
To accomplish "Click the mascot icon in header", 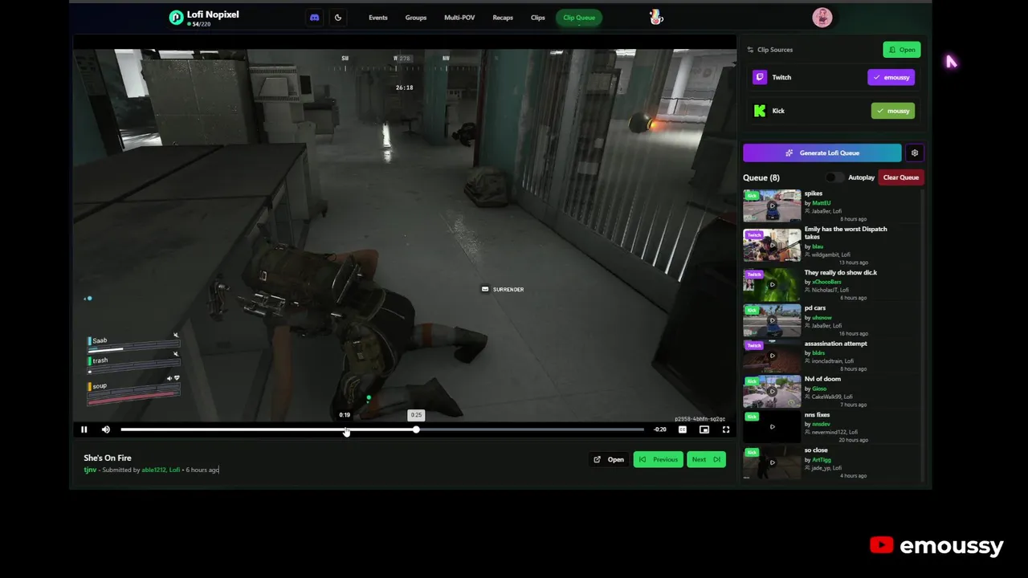I will [x=656, y=17].
